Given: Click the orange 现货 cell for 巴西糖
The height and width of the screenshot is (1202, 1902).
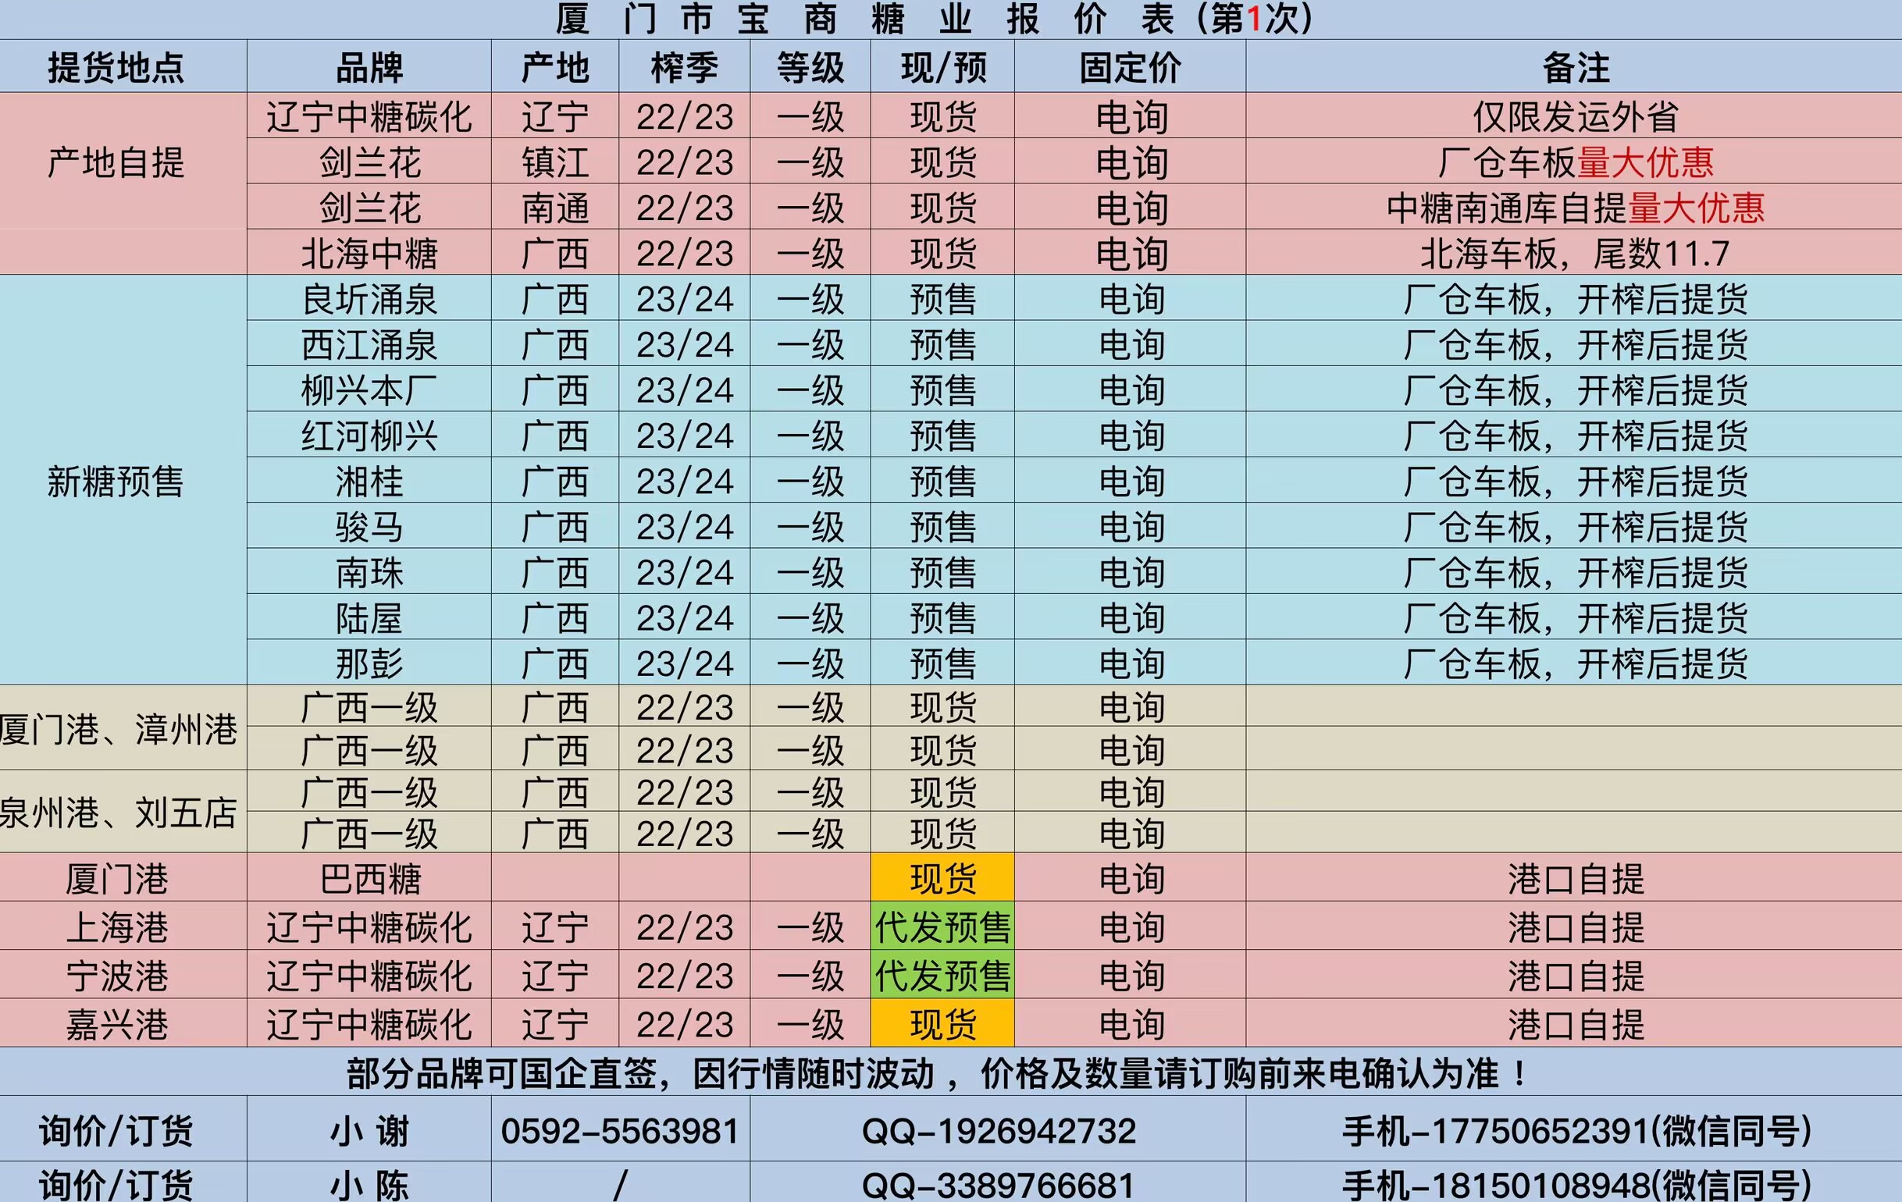Looking at the screenshot, I should tap(942, 878).
